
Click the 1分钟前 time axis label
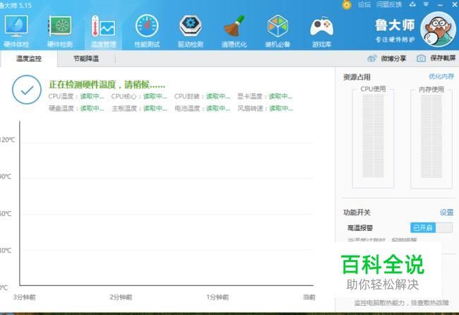click(217, 297)
